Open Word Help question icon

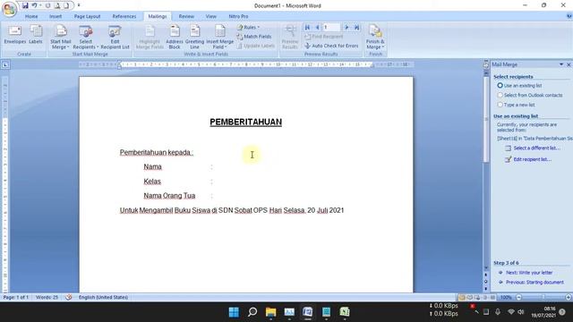(569, 16)
